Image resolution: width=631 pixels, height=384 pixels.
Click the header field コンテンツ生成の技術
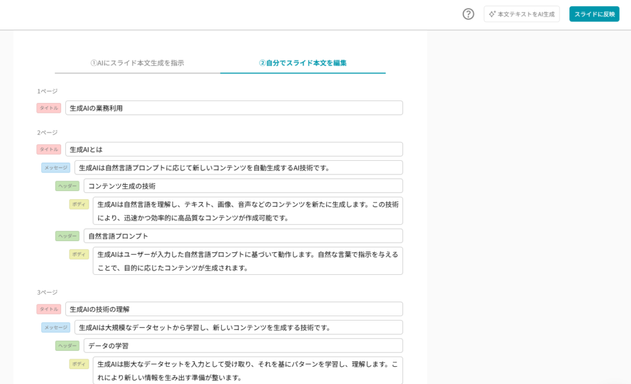coord(243,186)
